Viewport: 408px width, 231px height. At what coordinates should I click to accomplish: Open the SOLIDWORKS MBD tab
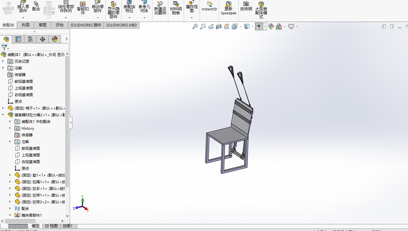121,25
